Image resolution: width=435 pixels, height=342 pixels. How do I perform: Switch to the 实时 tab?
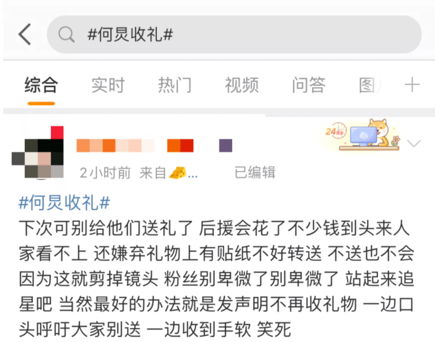(108, 85)
